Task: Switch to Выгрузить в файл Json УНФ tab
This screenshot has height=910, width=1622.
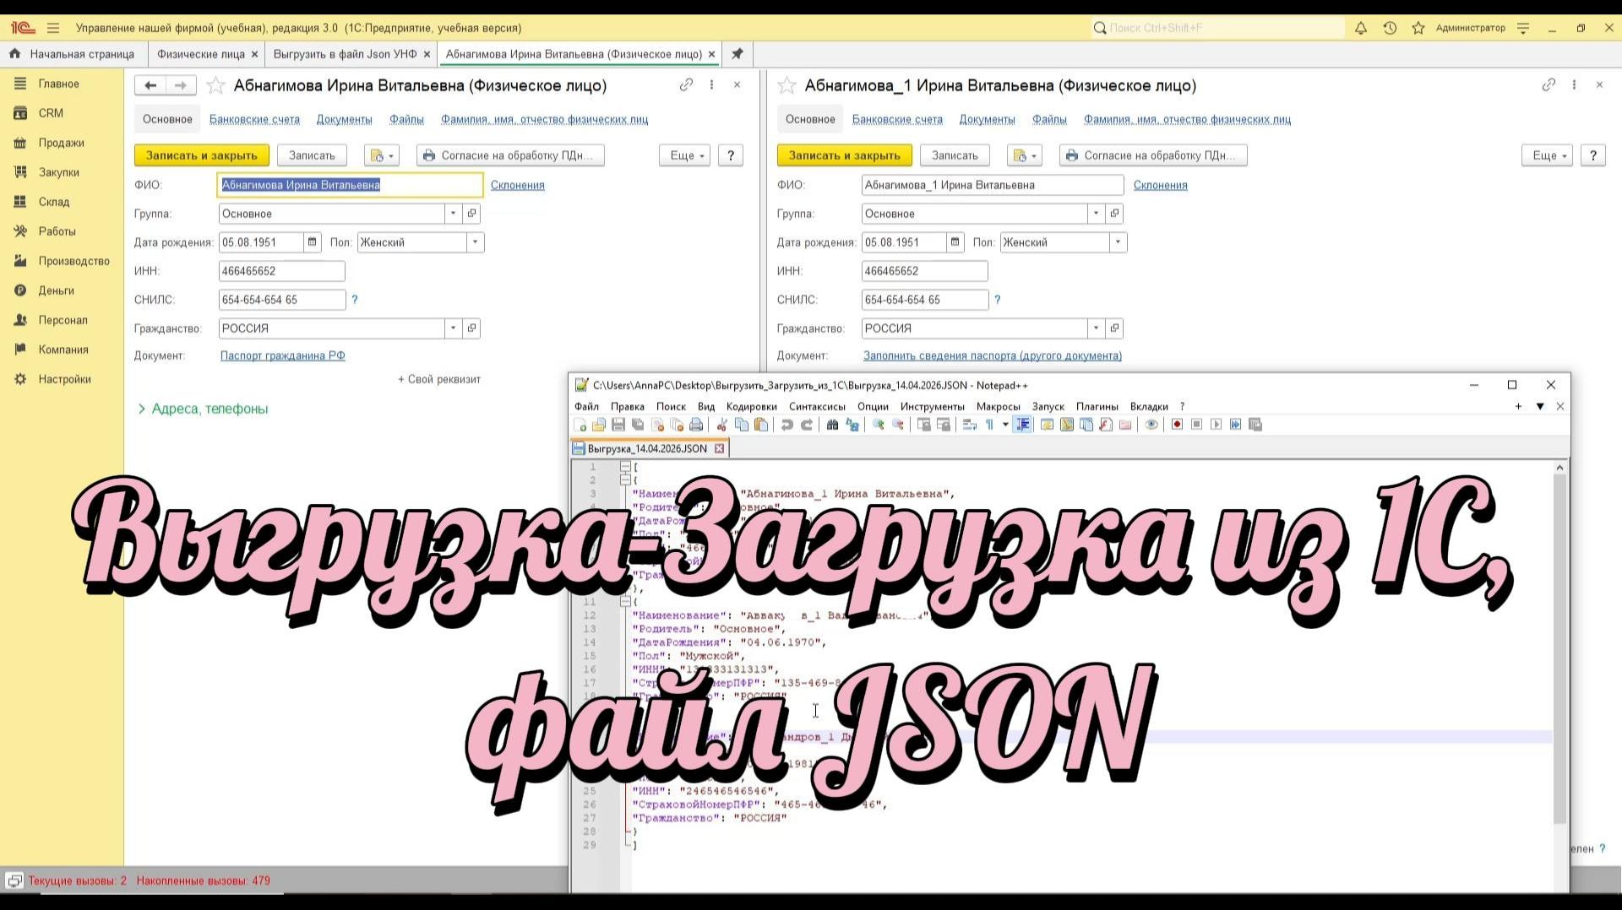Action: 345,54
